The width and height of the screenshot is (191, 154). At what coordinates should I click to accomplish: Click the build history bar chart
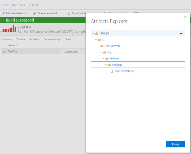tap(8, 29)
